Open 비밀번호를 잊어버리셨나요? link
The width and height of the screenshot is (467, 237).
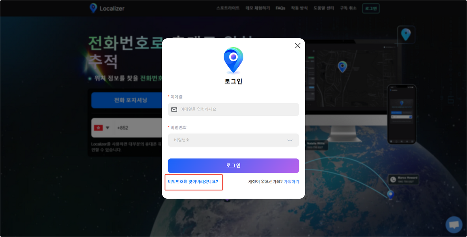click(193, 181)
